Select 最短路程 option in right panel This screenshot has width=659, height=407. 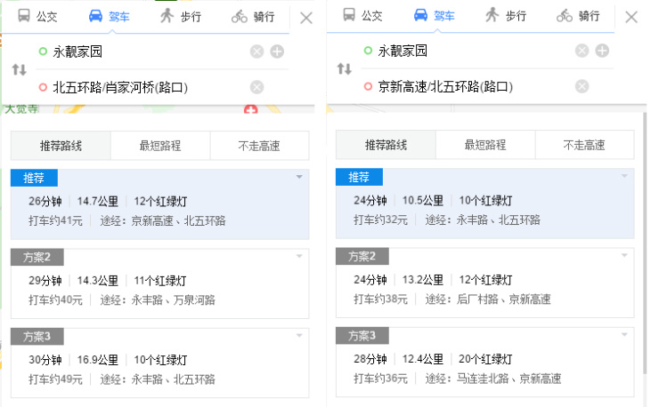click(485, 145)
